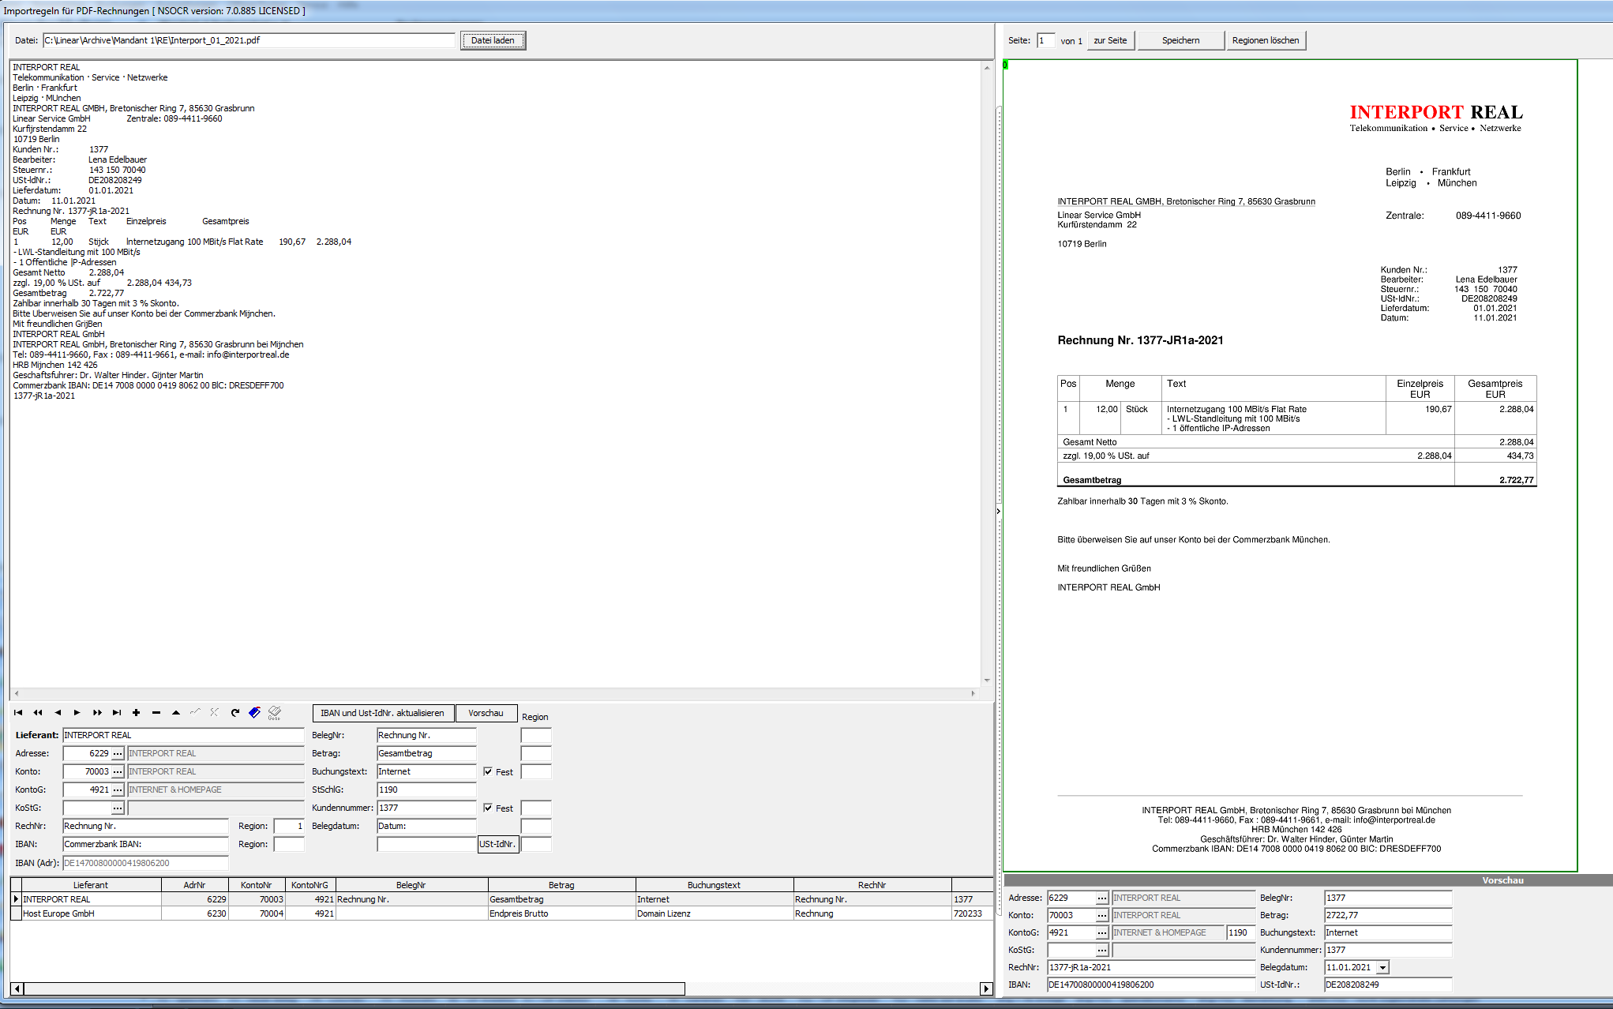Select the INTERPORT REAL row in the grid
This screenshot has height=1009, width=1613.
click(501, 899)
